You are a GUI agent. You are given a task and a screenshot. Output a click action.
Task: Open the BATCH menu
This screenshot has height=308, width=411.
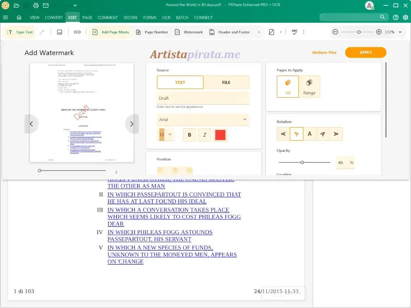(182, 18)
